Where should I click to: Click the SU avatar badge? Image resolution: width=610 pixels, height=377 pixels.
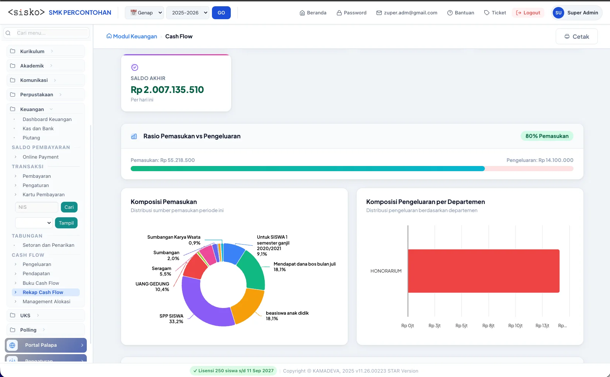pos(558,13)
